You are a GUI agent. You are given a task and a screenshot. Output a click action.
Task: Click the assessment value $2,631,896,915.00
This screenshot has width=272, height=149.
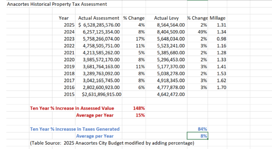coord(102,94)
